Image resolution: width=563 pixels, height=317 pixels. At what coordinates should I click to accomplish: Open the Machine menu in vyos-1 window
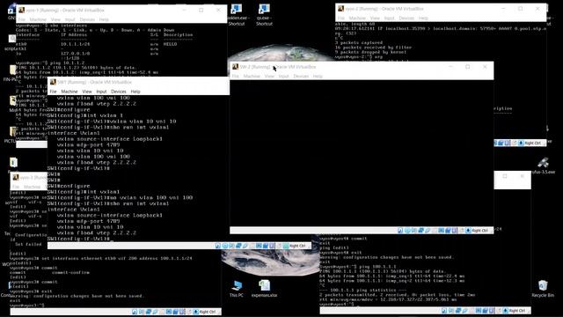tap(38, 19)
